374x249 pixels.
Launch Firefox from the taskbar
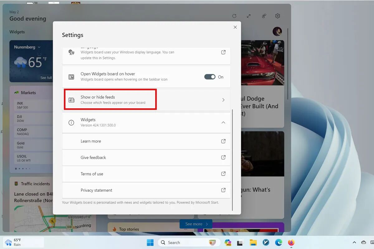click(x=291, y=242)
